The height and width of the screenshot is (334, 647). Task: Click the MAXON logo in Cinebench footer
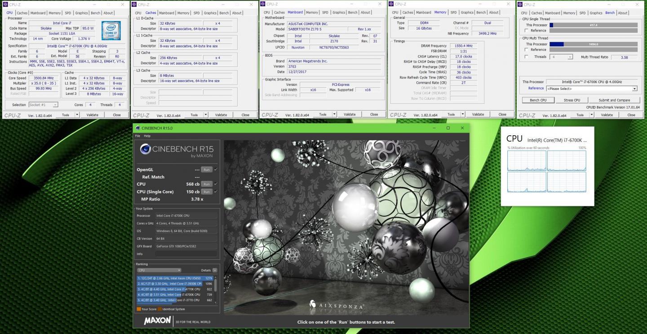157,321
